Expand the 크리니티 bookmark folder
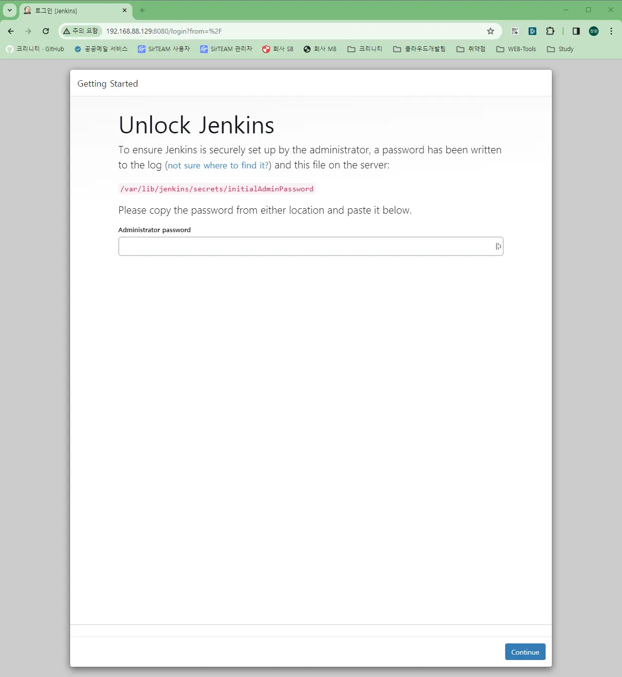 tap(365, 49)
